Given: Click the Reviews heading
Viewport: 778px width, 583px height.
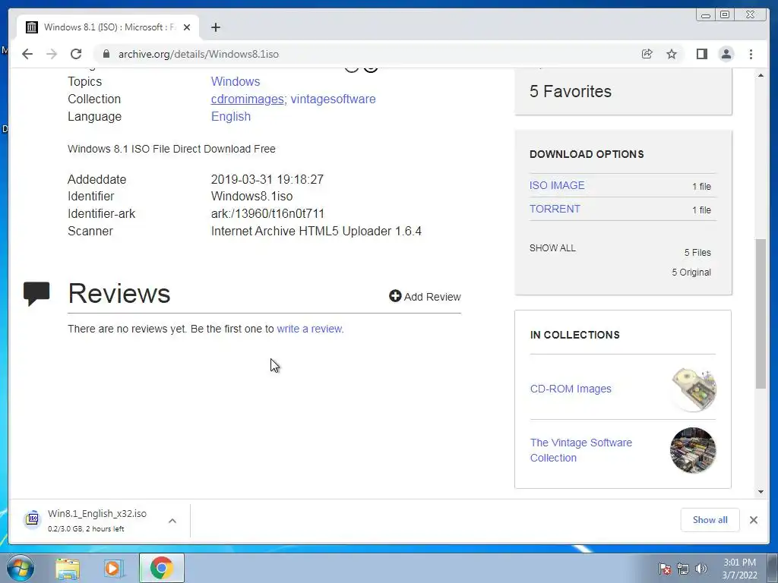Looking at the screenshot, I should click(x=119, y=293).
